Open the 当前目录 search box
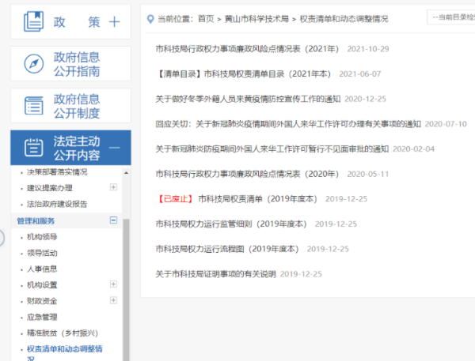The image size is (475, 361). 450,17
